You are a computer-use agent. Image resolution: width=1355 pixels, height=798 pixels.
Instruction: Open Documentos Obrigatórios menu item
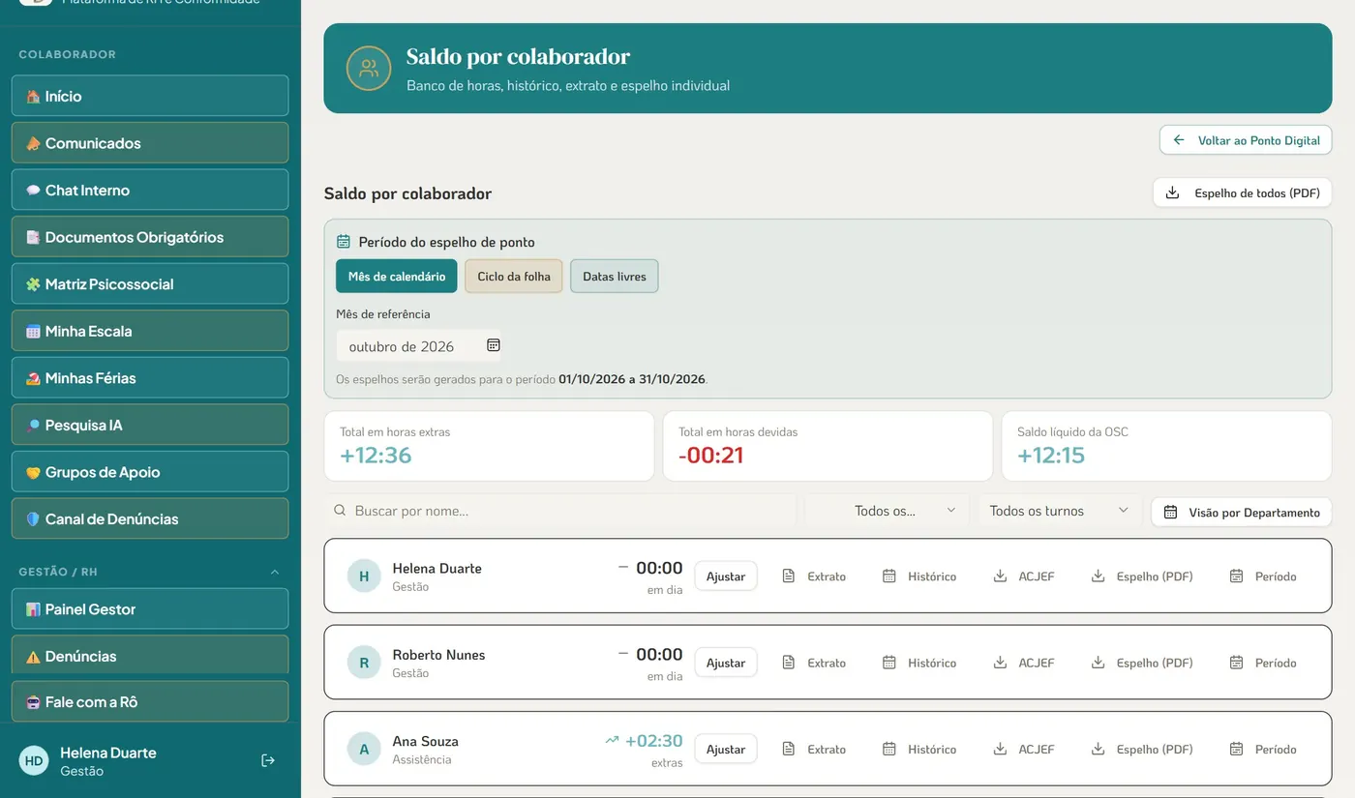150,237
